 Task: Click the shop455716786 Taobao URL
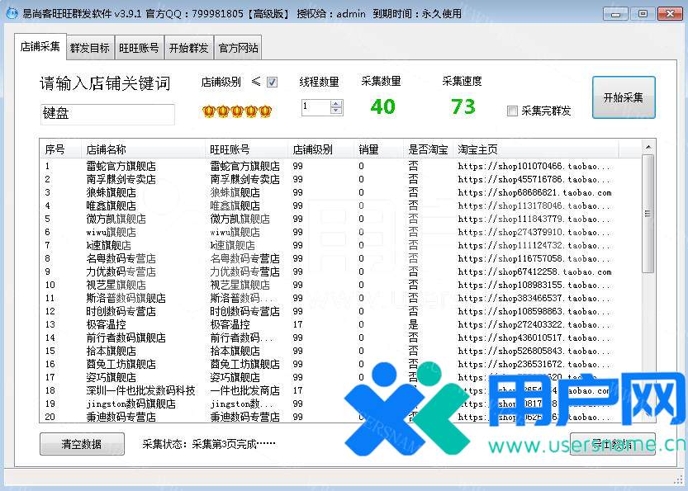tap(534, 180)
